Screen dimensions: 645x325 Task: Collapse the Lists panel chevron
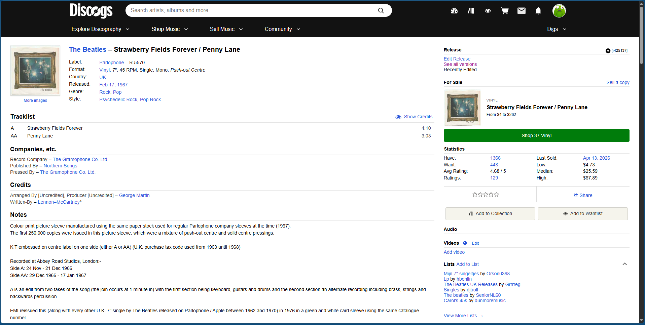click(625, 264)
